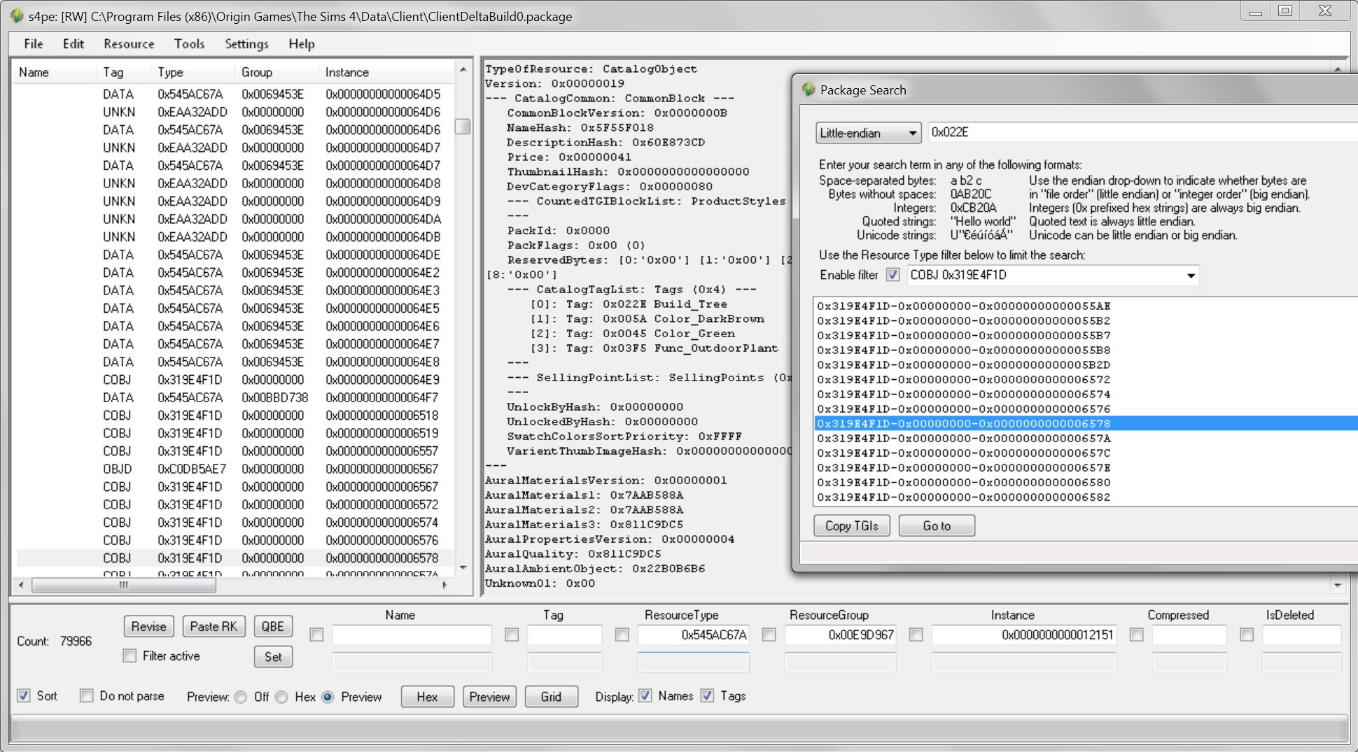The height and width of the screenshot is (752, 1358).
Task: Toggle the Enable filter checkbox
Action: pyautogui.click(x=892, y=275)
